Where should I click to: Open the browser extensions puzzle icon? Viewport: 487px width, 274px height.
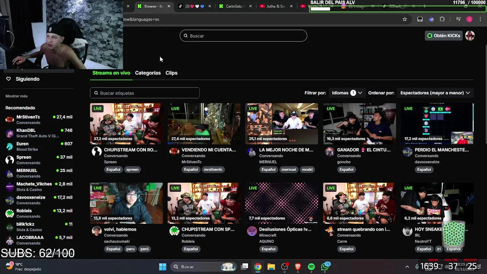[442, 19]
